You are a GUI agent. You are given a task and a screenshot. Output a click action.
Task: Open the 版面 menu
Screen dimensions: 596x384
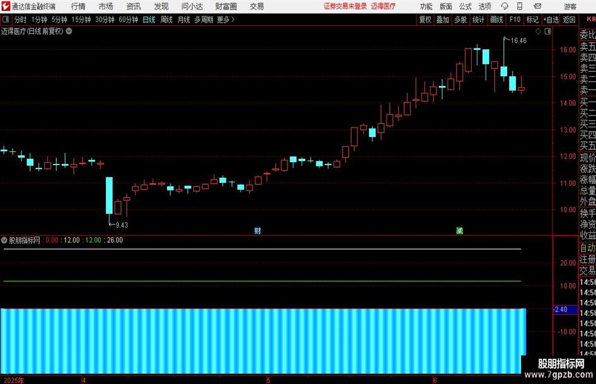(x=446, y=6)
